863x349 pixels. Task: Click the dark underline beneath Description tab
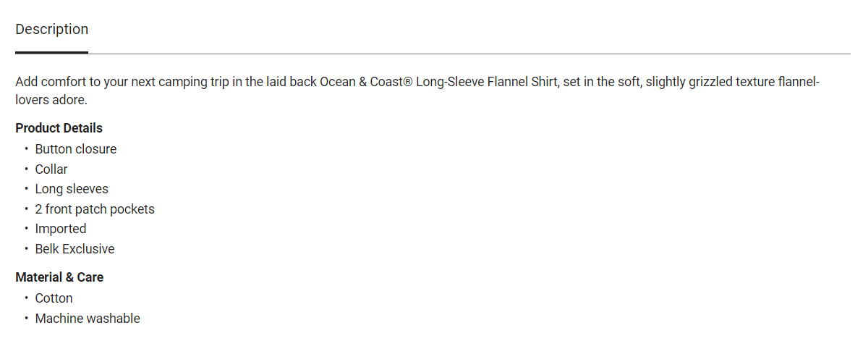tap(51, 52)
